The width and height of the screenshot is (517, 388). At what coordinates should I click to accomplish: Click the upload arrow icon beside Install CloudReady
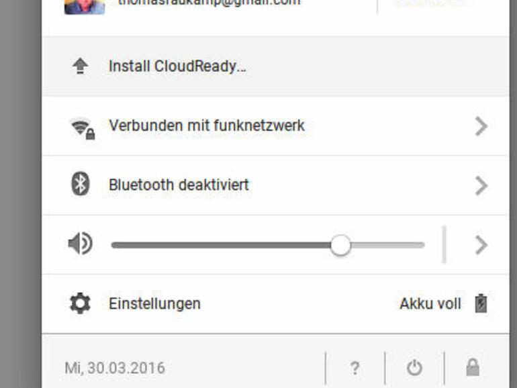80,66
